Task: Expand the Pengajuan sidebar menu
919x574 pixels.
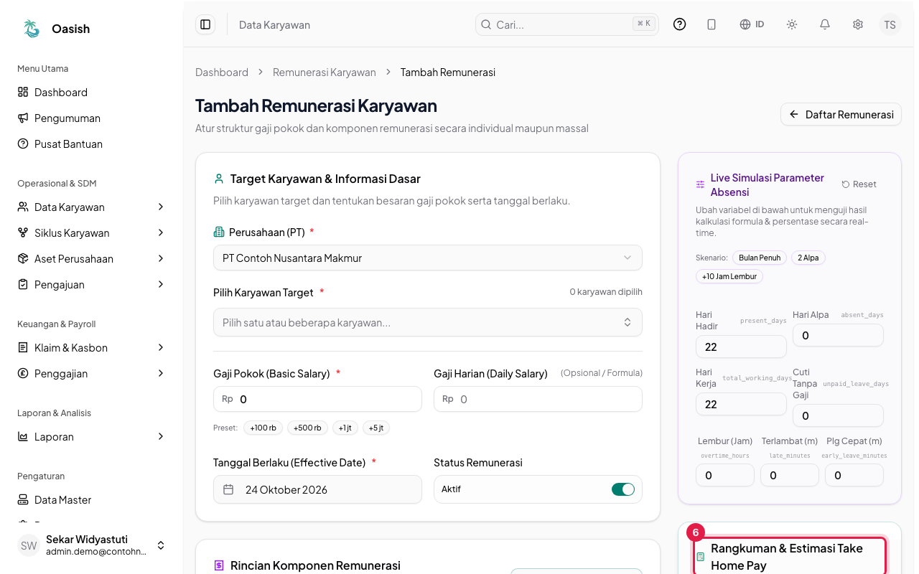Action: pos(91,284)
